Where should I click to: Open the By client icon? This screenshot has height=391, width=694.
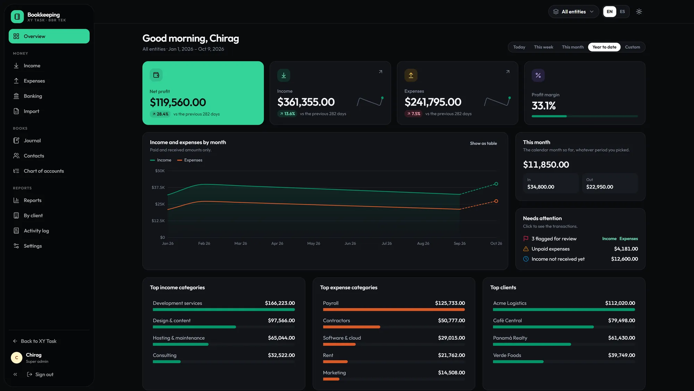click(x=16, y=216)
